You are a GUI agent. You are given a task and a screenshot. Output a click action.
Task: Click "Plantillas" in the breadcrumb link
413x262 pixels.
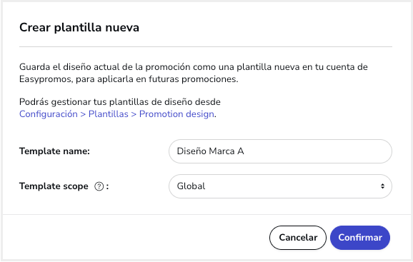(x=109, y=114)
